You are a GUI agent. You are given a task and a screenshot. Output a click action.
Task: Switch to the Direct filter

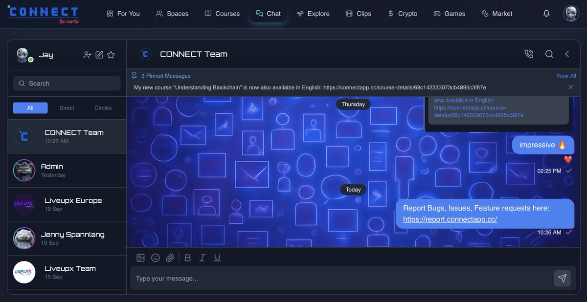[x=67, y=108]
